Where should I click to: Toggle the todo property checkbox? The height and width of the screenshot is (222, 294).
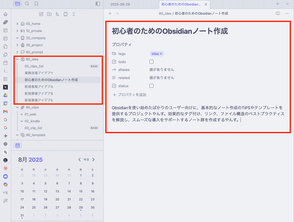[x=152, y=62]
